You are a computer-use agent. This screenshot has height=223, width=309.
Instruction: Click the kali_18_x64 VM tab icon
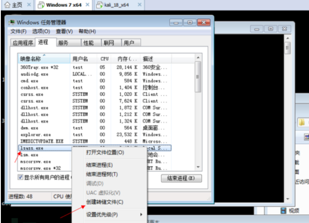[x=99, y=5]
